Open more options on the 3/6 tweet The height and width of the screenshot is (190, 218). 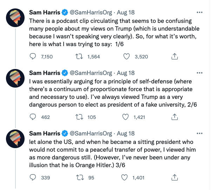coord(200,133)
